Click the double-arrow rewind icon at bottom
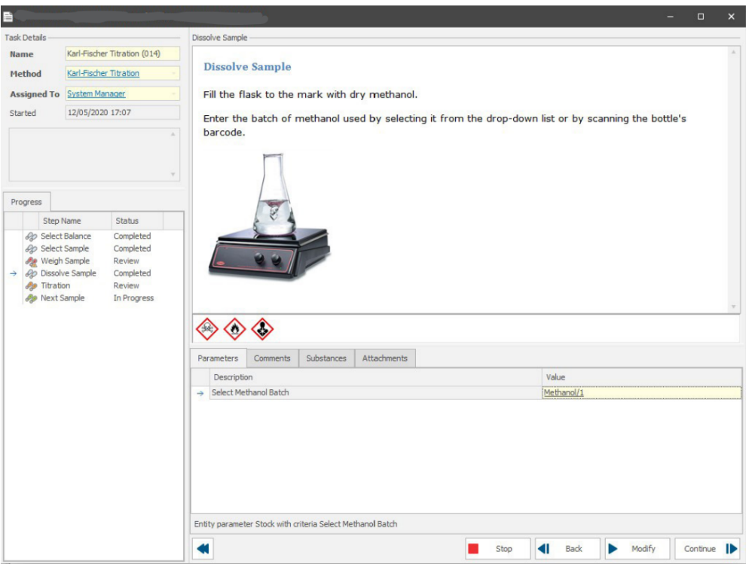746x564 pixels. point(203,549)
